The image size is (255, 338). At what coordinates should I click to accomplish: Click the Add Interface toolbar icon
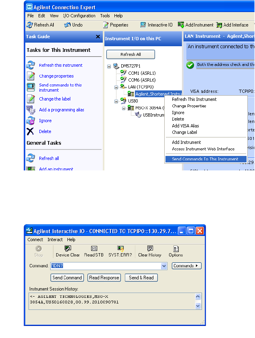pyautogui.click(x=219, y=25)
